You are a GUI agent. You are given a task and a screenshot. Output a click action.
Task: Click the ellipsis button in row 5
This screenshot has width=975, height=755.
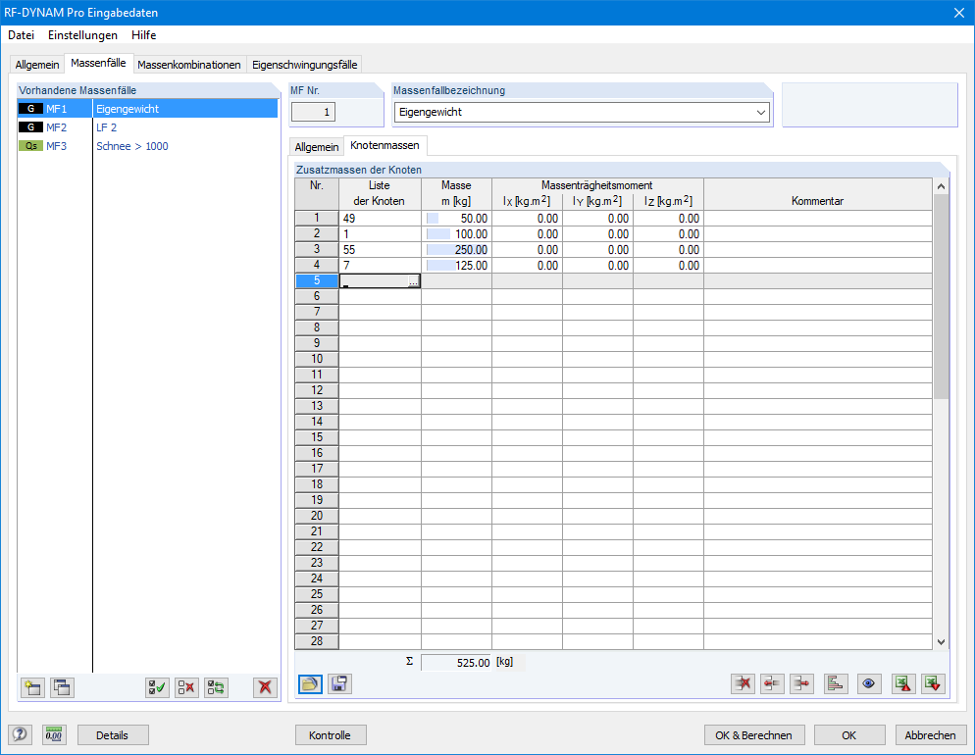click(414, 280)
